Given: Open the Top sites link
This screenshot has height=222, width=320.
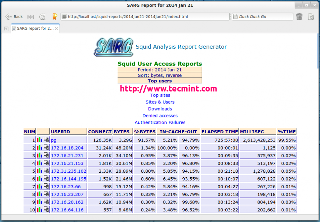Looking at the screenshot, I should (160, 95).
